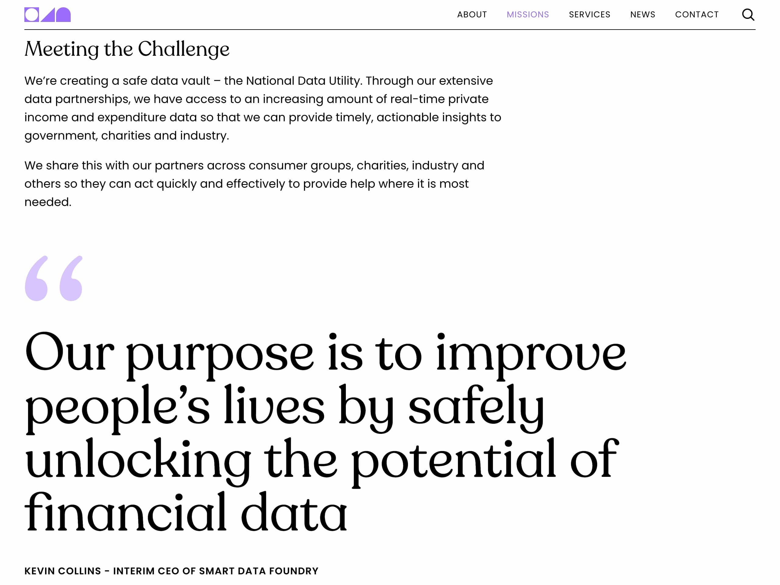Navigate to the SERVICES section
Viewport: 780px width, 585px height.
(589, 14)
